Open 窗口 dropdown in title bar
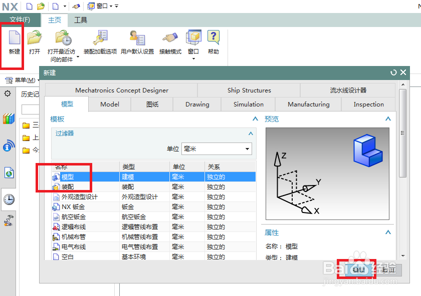This screenshot has height=296, width=421. (111, 6)
